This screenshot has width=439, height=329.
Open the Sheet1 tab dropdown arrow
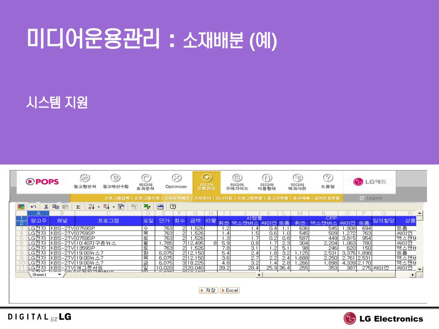click(60, 275)
